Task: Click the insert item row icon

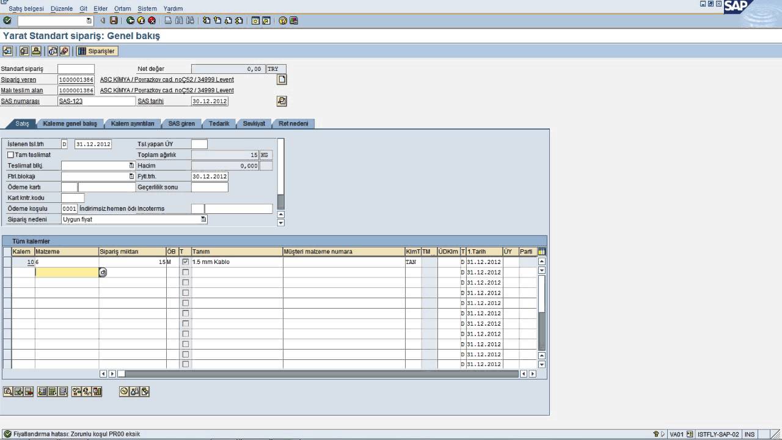Action: click(x=18, y=392)
